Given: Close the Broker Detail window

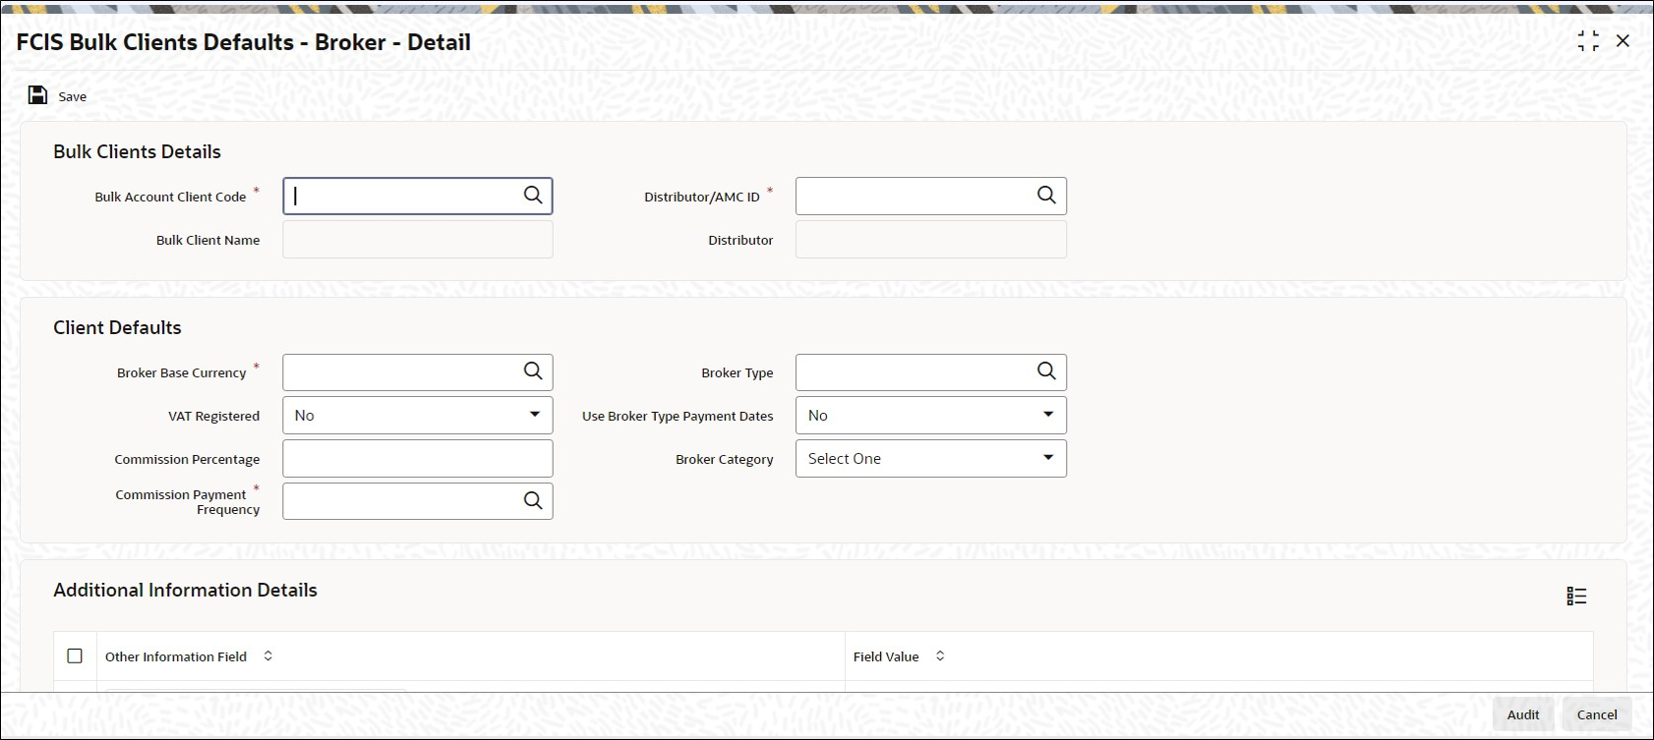Looking at the screenshot, I should 1623,41.
